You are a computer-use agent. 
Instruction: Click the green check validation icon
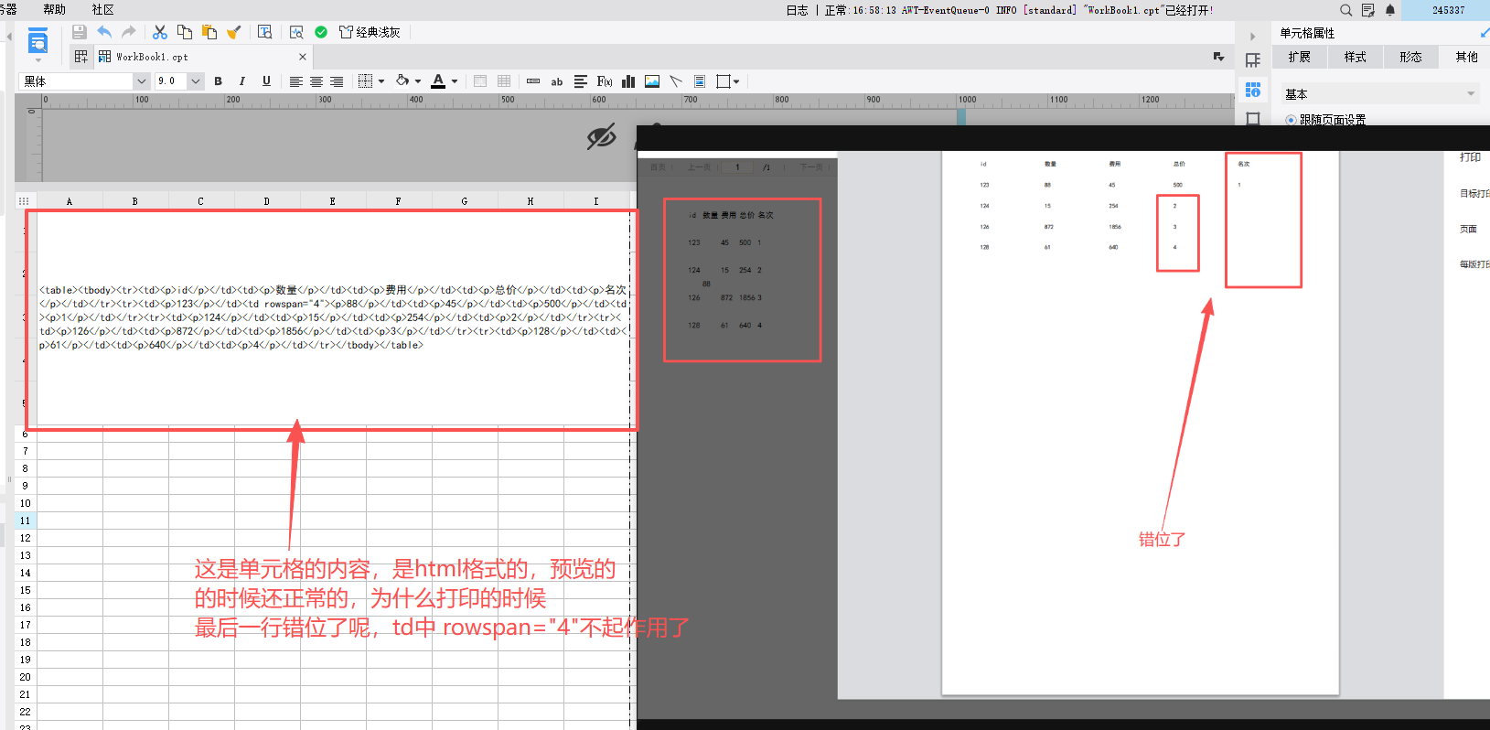click(321, 32)
